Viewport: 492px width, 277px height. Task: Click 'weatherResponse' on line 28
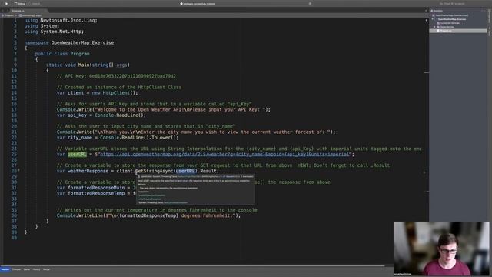point(88,171)
